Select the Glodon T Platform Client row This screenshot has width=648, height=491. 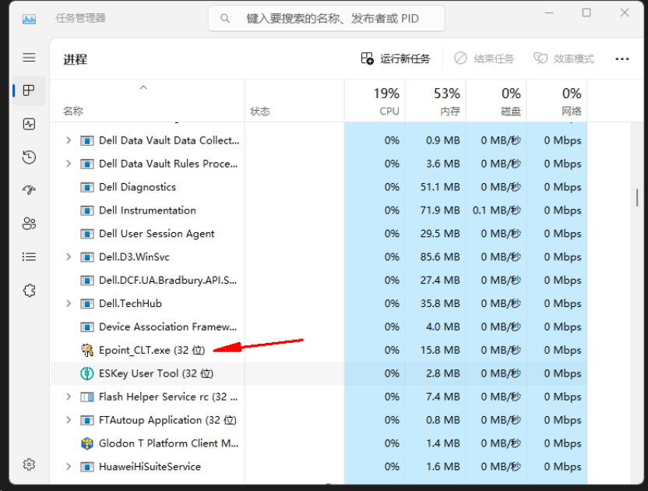(319, 443)
